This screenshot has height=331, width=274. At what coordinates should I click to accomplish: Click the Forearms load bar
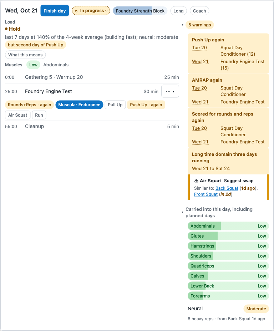[x=228, y=296]
